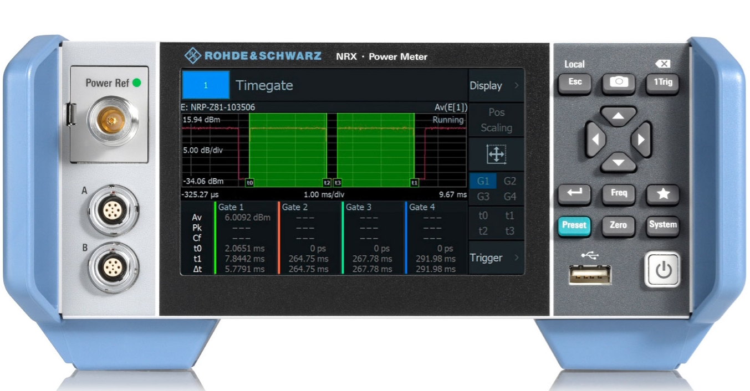The height and width of the screenshot is (391, 750).
Task: Select gate G1 toggle
Action: coord(483,181)
